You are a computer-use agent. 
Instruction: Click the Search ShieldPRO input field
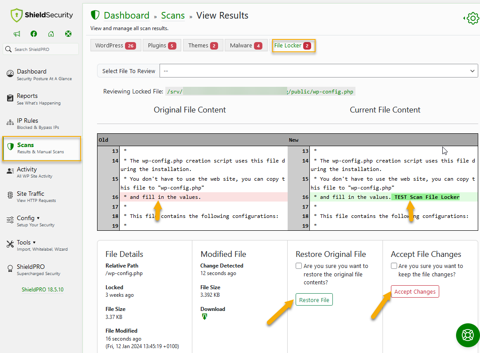(41, 49)
